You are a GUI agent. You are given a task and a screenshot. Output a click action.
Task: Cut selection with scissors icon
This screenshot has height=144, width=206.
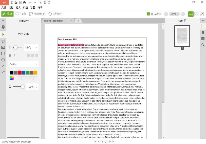41,3
